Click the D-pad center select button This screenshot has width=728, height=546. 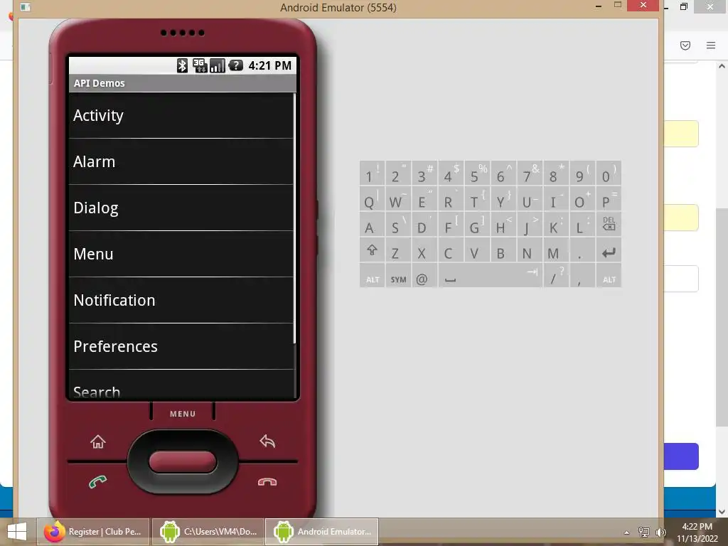[x=183, y=462]
